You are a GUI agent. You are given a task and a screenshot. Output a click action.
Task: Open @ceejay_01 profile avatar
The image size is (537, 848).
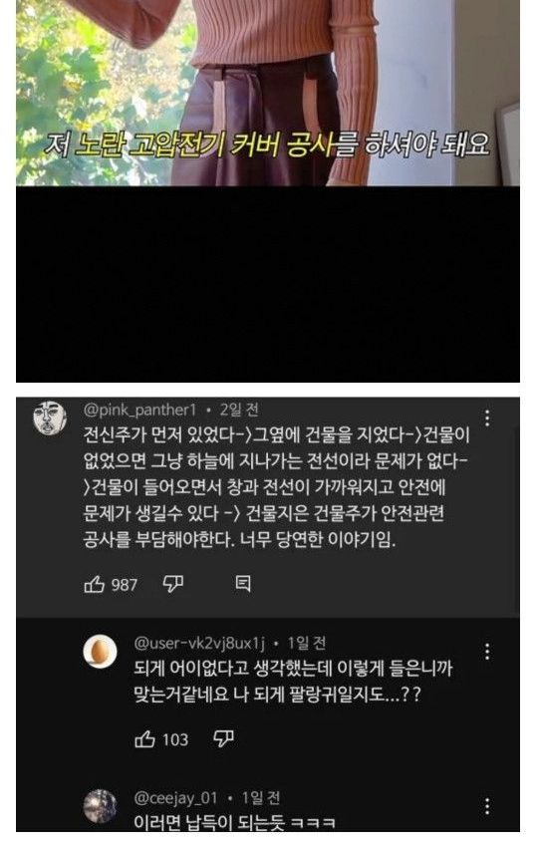pos(100,806)
